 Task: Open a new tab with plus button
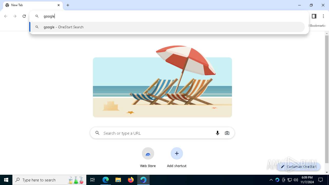pyautogui.click(x=68, y=5)
